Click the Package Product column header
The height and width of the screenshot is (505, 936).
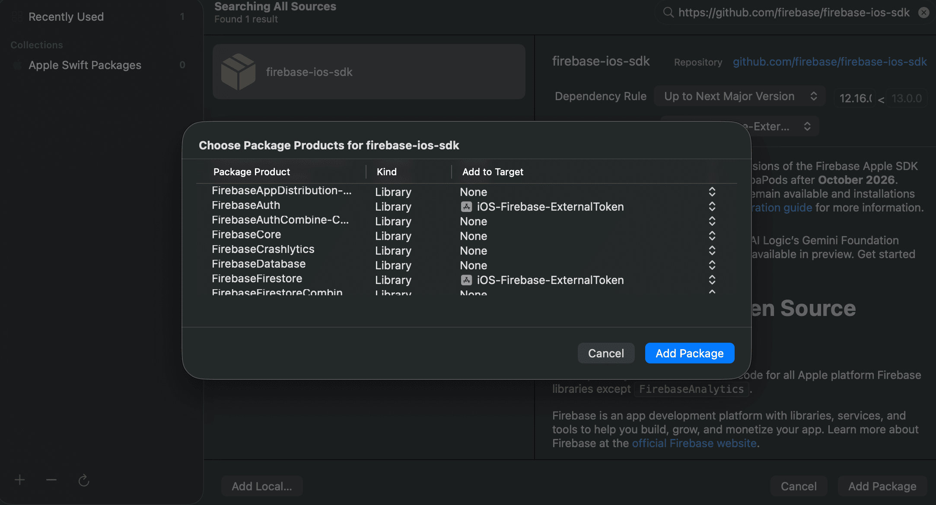[252, 172]
